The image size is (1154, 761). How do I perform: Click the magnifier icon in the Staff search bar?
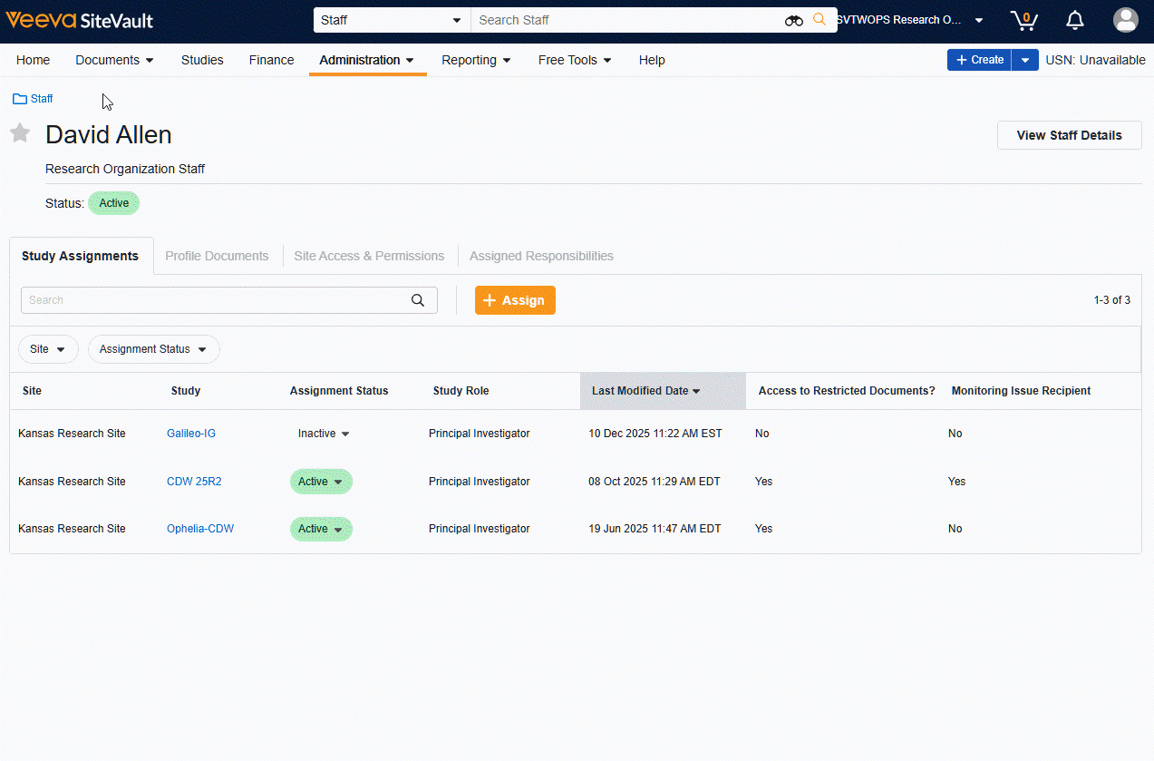(819, 19)
